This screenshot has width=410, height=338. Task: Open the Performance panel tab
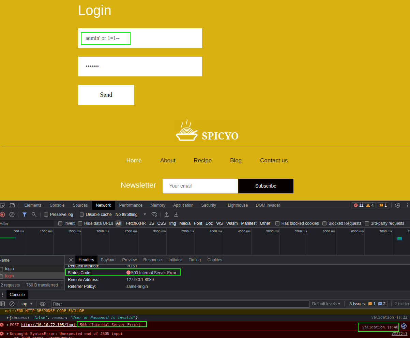pos(131,205)
